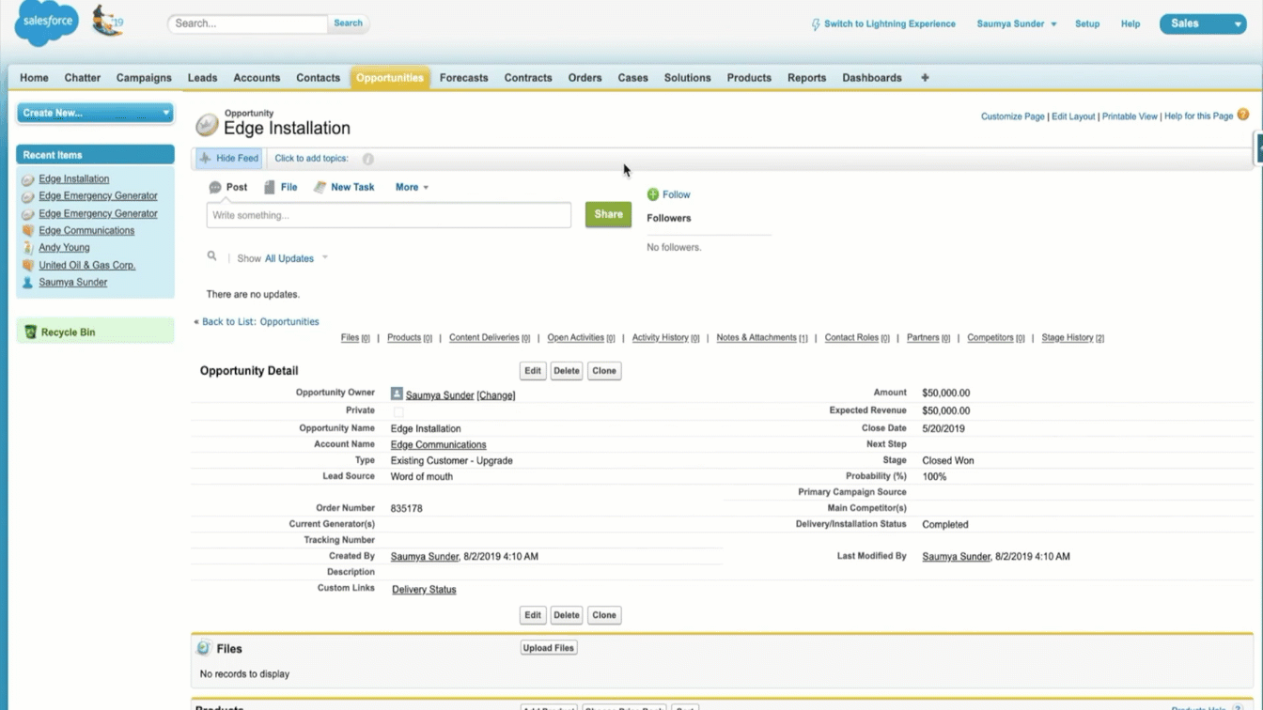The height and width of the screenshot is (710, 1263).
Task: Click the Files section icon
Action: (x=204, y=648)
